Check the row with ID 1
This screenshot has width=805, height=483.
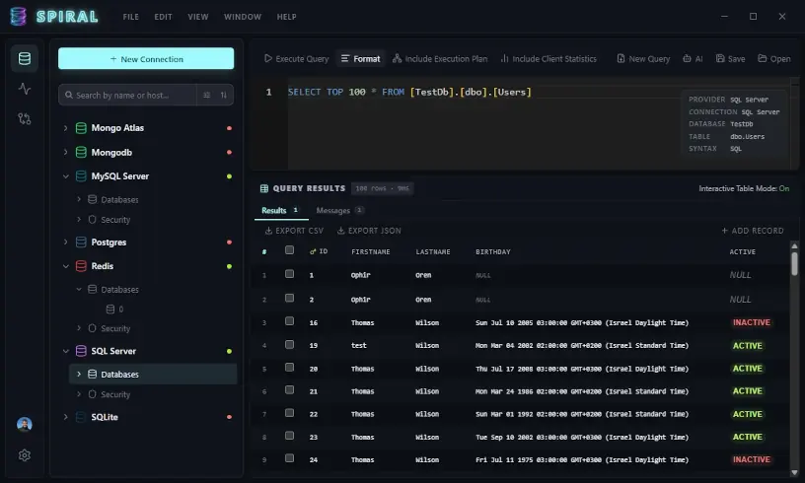point(290,274)
